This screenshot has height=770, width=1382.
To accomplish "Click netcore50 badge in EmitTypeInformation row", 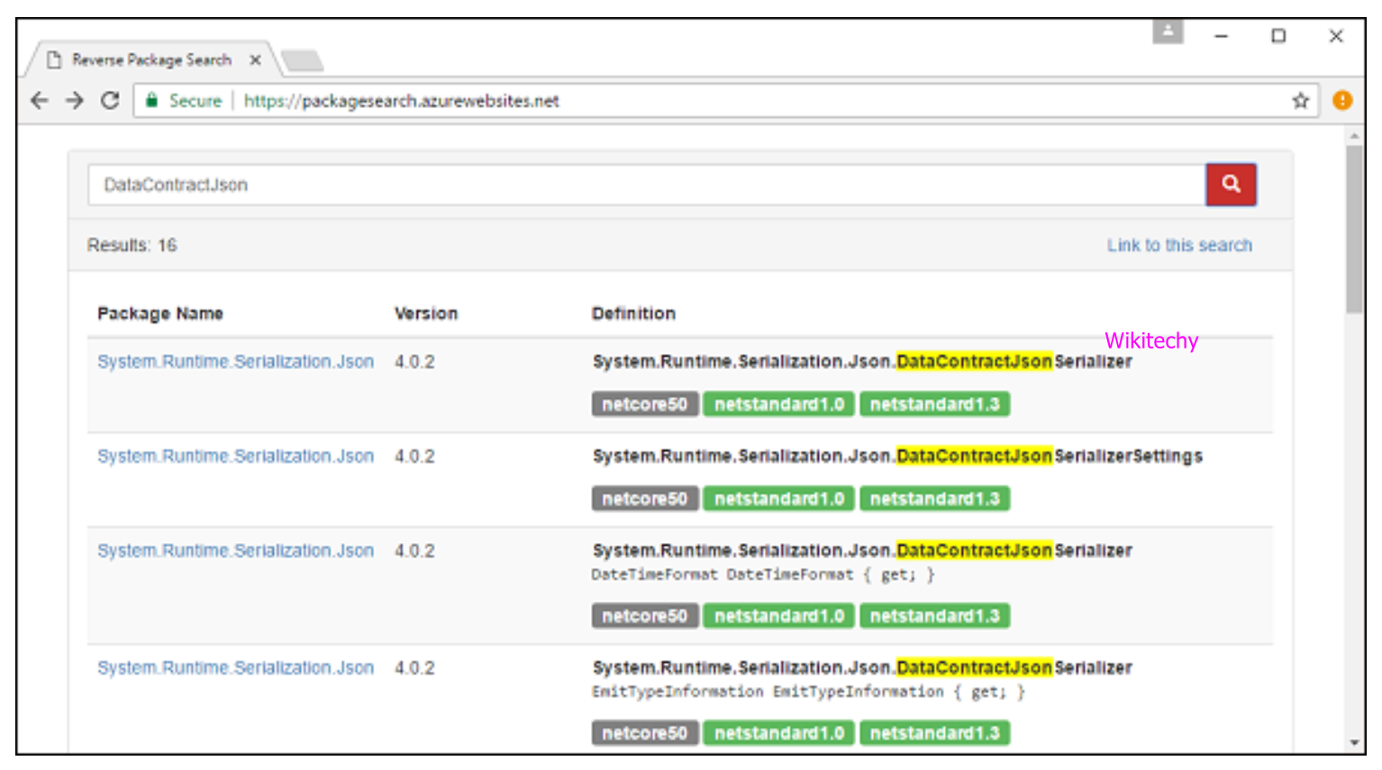I will click(644, 733).
